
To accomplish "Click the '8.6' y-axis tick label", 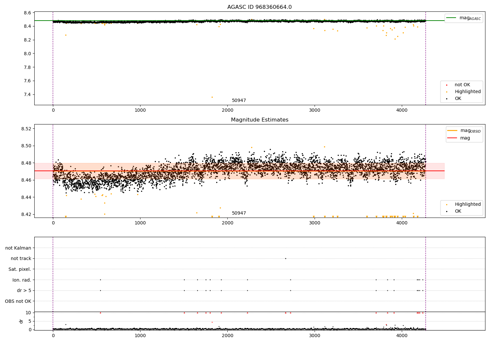I will 27,13.
